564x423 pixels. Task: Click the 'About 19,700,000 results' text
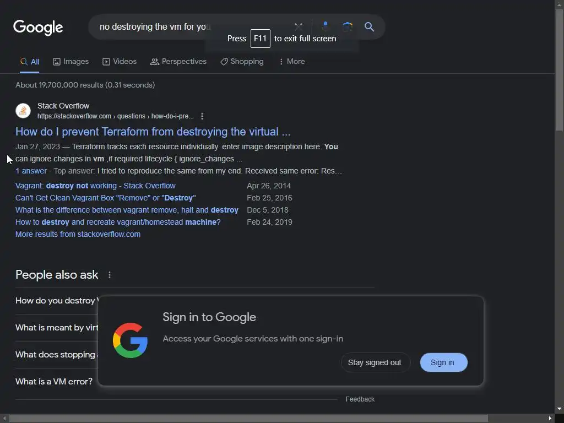pyautogui.click(x=85, y=85)
